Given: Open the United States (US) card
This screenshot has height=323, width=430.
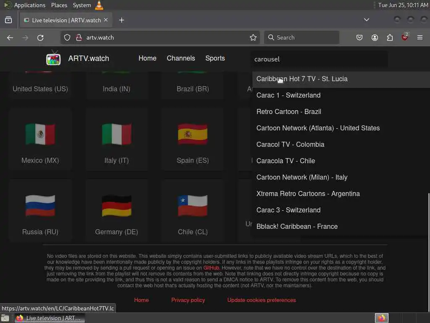Looking at the screenshot, I should coord(40,85).
